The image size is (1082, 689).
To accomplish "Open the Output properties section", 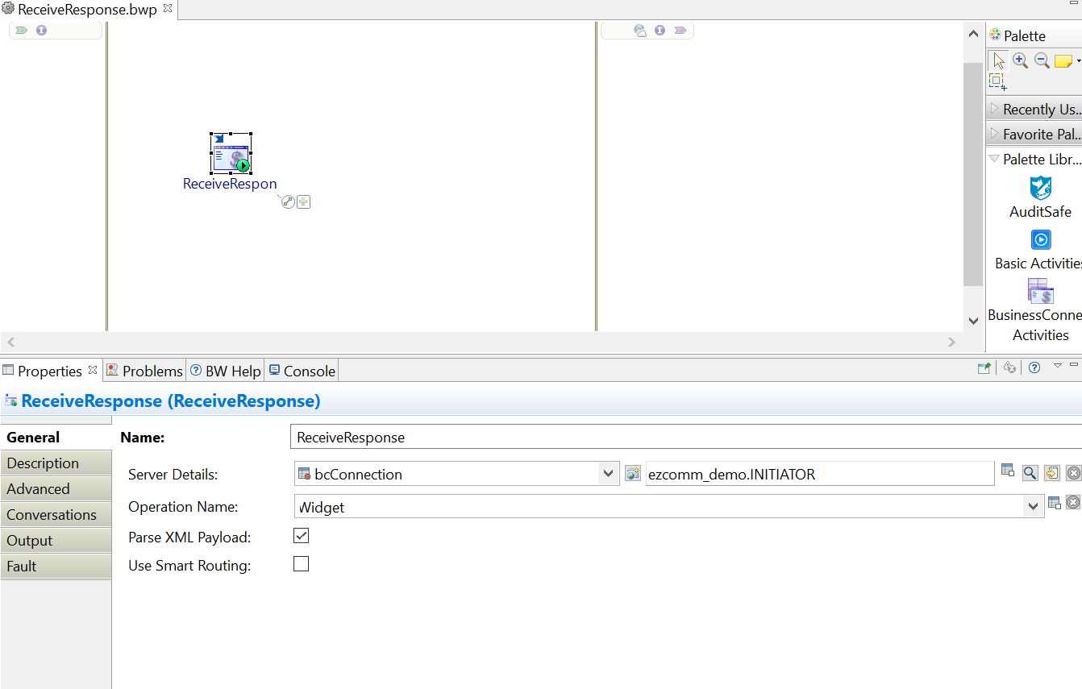I will (56, 541).
